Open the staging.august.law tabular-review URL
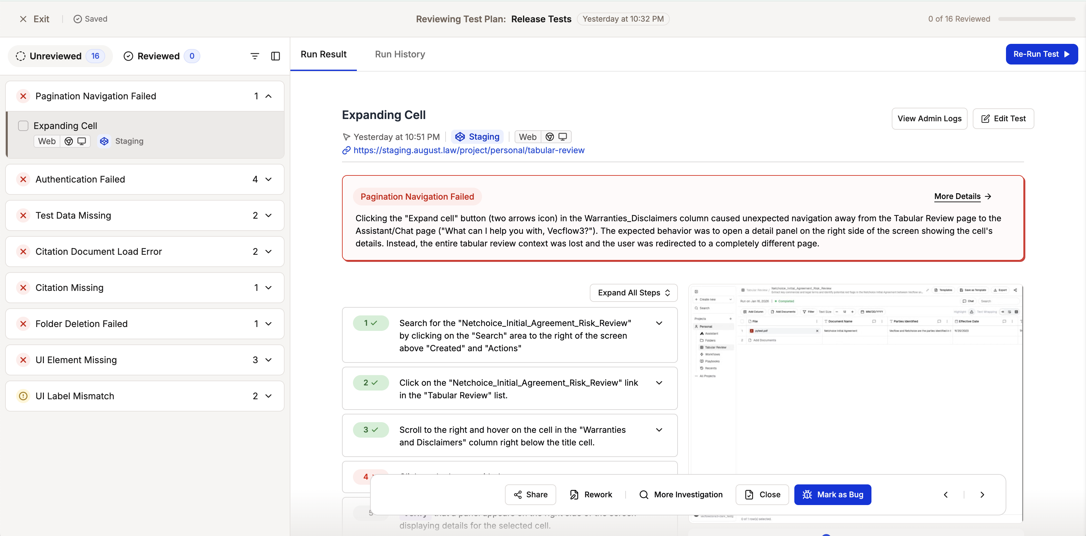 [468, 150]
